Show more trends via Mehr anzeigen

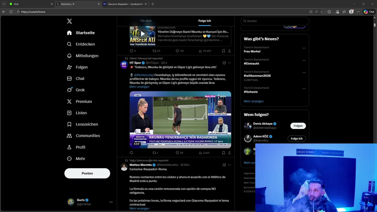(254, 101)
